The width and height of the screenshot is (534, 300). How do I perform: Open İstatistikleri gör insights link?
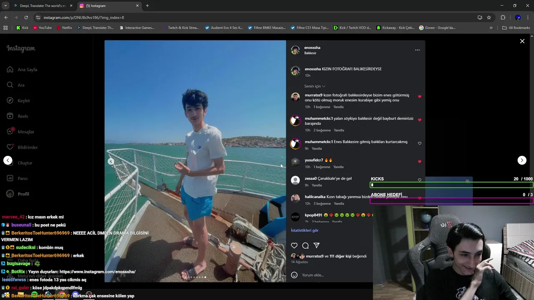(305, 230)
